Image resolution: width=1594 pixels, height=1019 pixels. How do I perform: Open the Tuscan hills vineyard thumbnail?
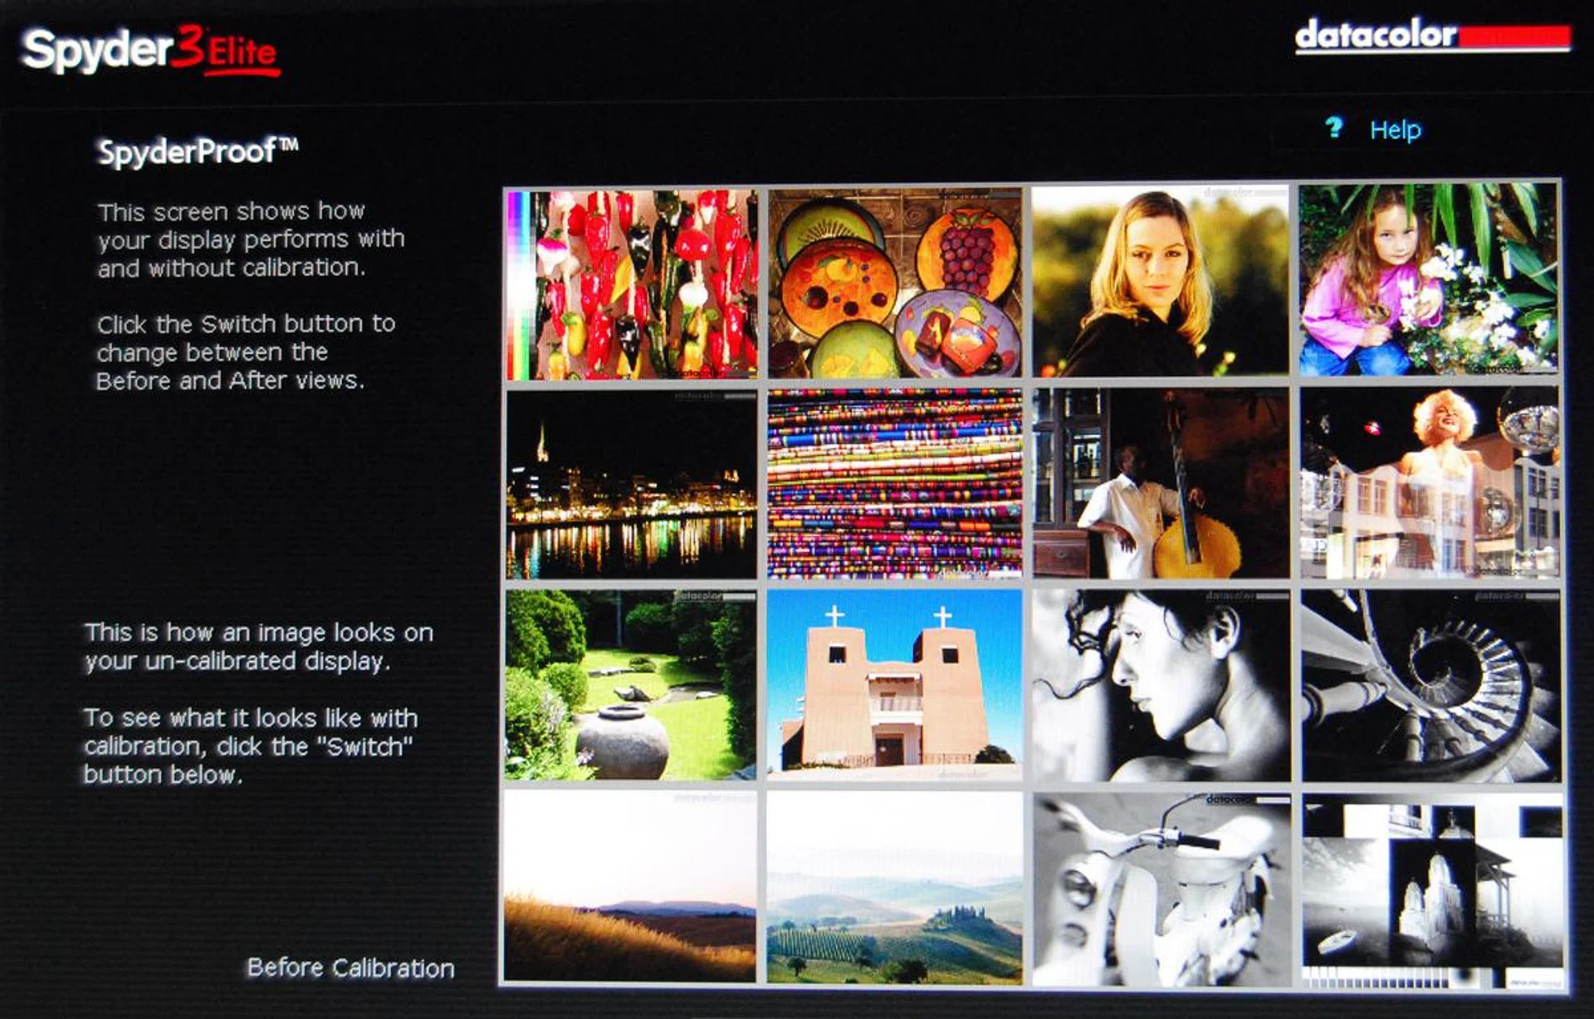[x=895, y=887]
